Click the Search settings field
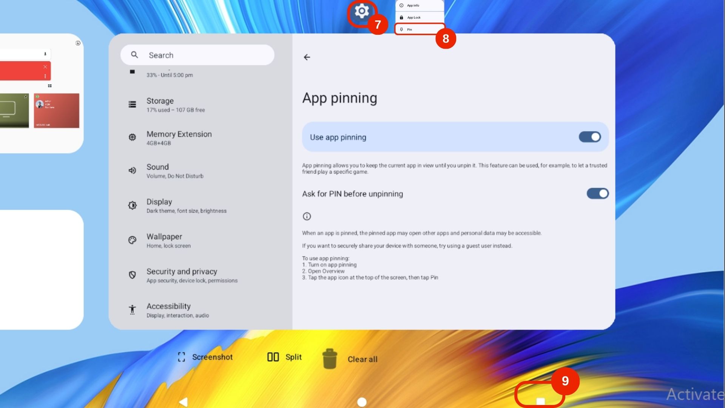 (197, 55)
